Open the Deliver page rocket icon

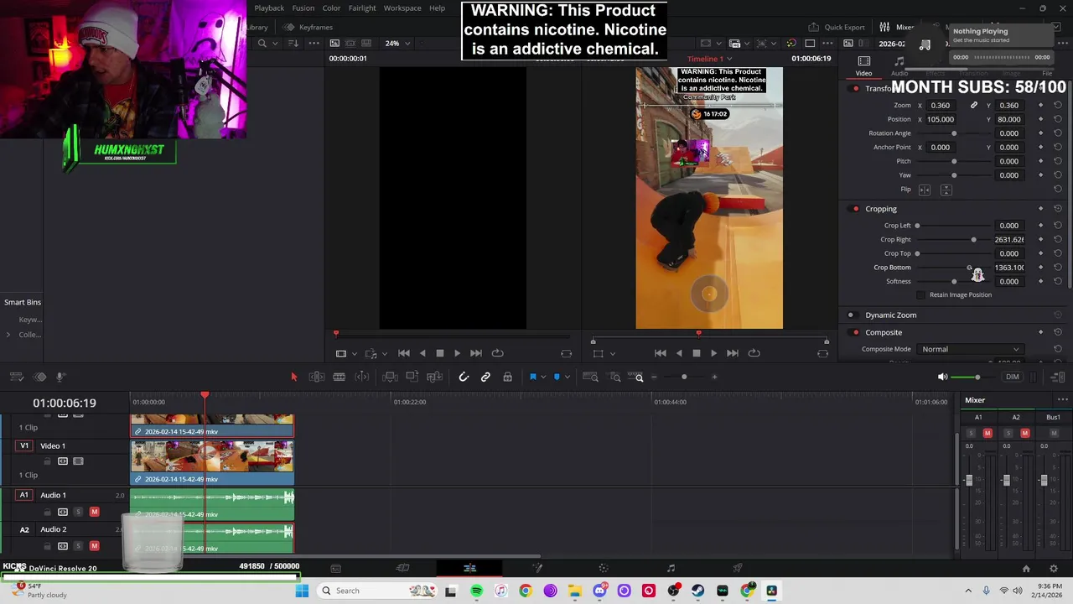738,568
